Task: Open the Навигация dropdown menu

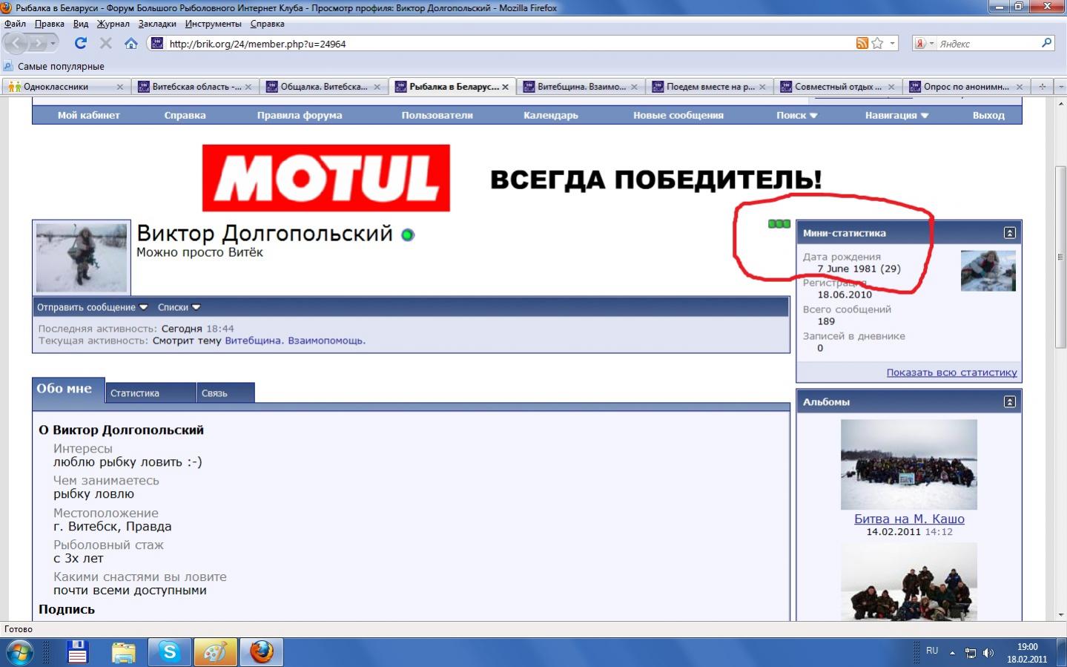Action: [x=896, y=115]
